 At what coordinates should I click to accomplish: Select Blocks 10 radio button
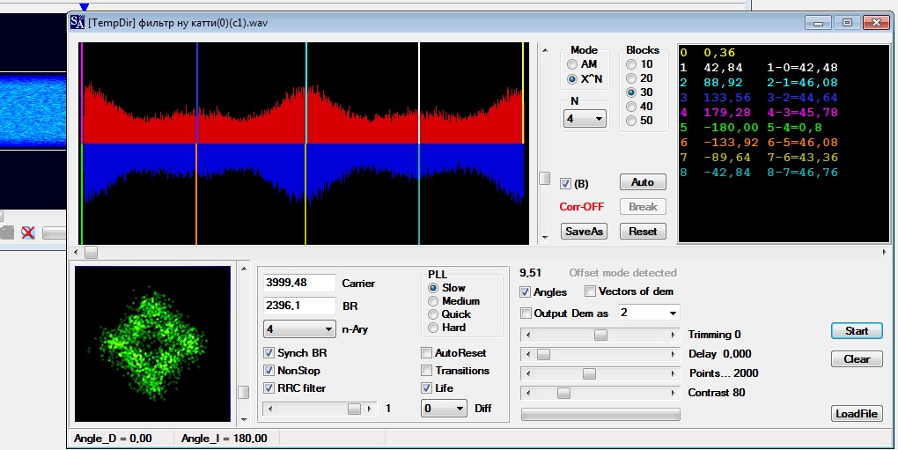click(631, 64)
